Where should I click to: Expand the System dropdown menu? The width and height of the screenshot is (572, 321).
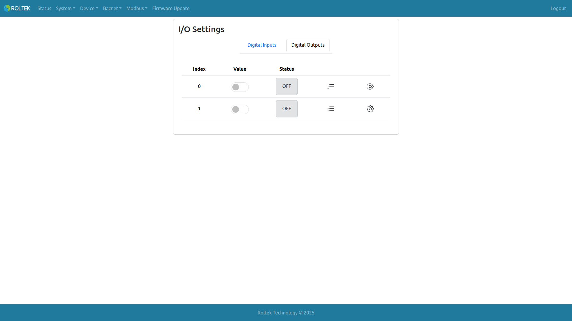point(66,8)
